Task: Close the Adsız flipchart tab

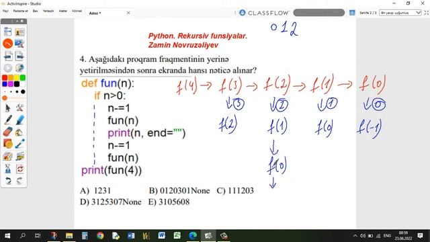Action: tap(128, 13)
